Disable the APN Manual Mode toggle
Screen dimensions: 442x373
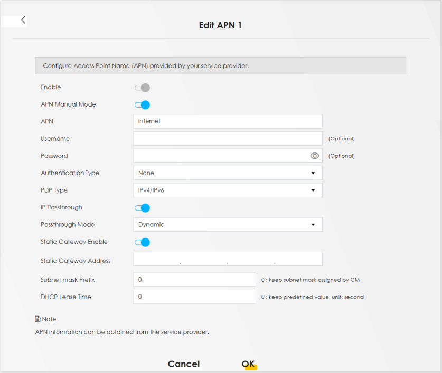coord(142,104)
